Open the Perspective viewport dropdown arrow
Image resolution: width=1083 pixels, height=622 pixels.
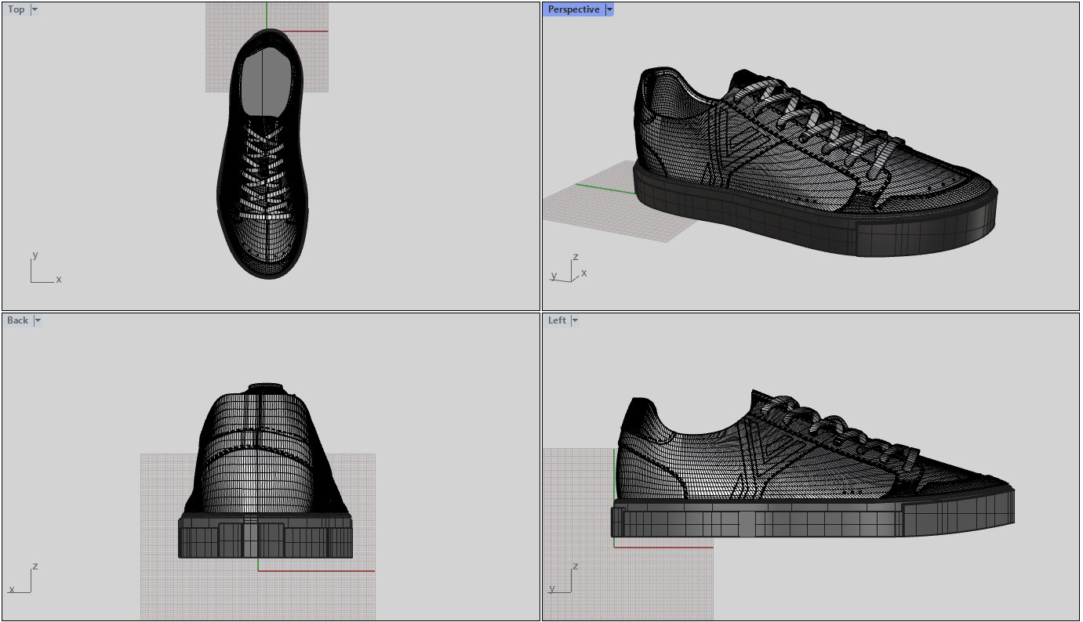(609, 9)
